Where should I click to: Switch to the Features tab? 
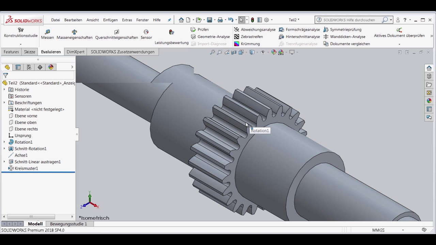pyautogui.click(x=11, y=52)
